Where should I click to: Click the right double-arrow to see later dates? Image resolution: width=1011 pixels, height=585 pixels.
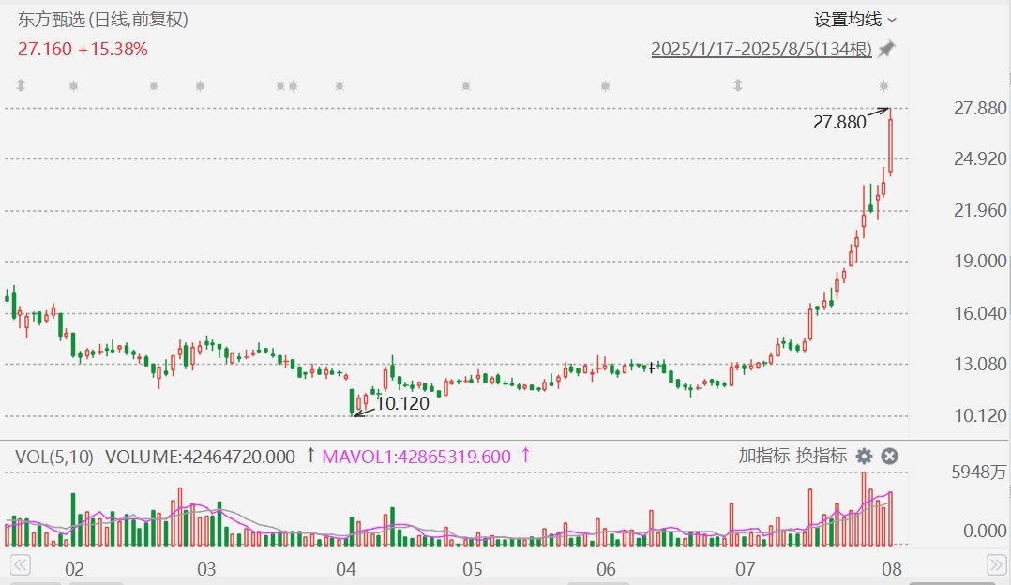[x=997, y=565]
